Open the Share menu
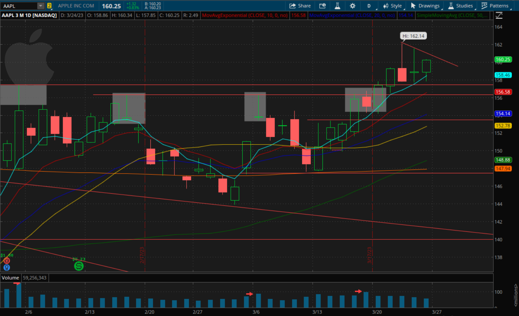Viewport: 519px width, 316px height. pyautogui.click(x=300, y=6)
